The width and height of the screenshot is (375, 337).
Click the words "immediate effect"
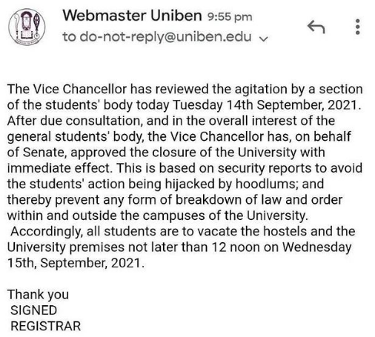[59, 168]
